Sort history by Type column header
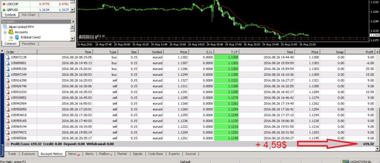The image size is (380, 163). point(106,52)
